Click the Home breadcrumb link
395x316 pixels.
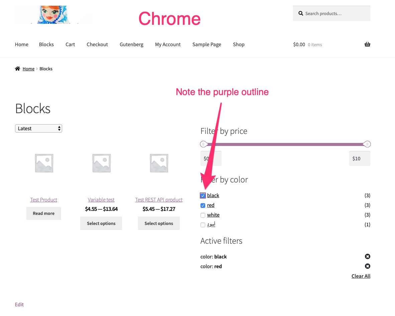tap(28, 69)
